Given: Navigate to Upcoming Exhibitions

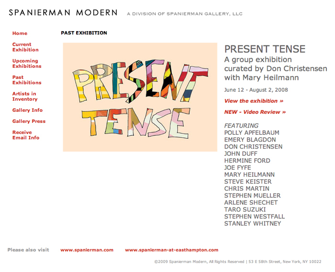Looking at the screenshot, I should tap(27, 64).
